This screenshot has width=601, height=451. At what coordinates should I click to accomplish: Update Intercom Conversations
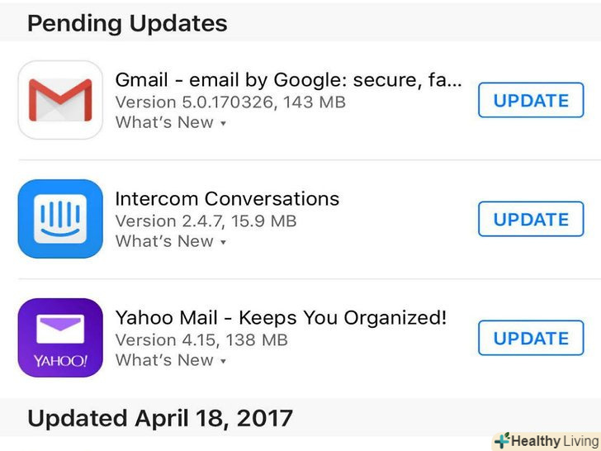pos(530,220)
